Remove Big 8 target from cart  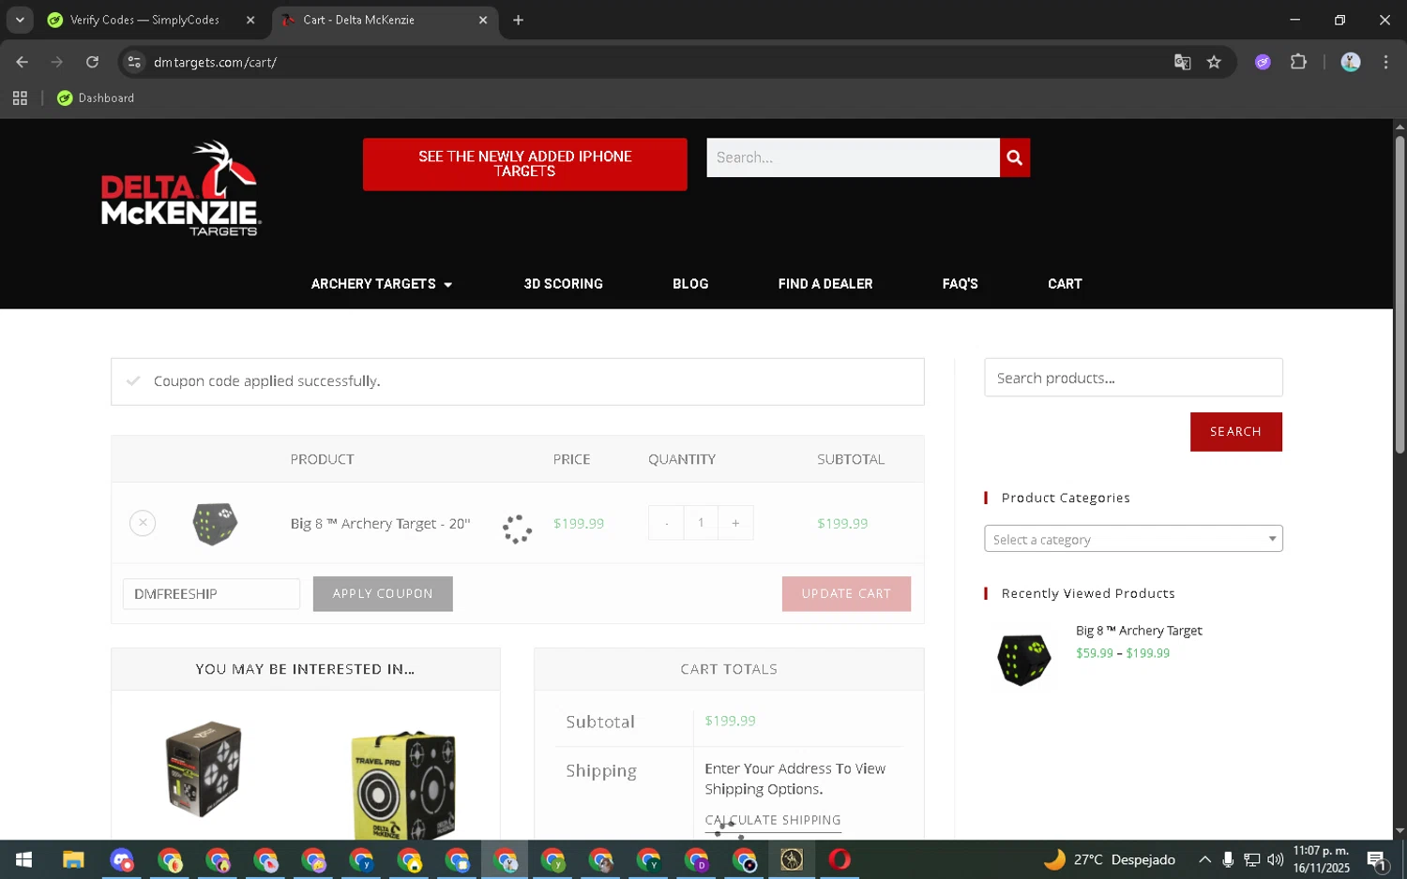[143, 523]
